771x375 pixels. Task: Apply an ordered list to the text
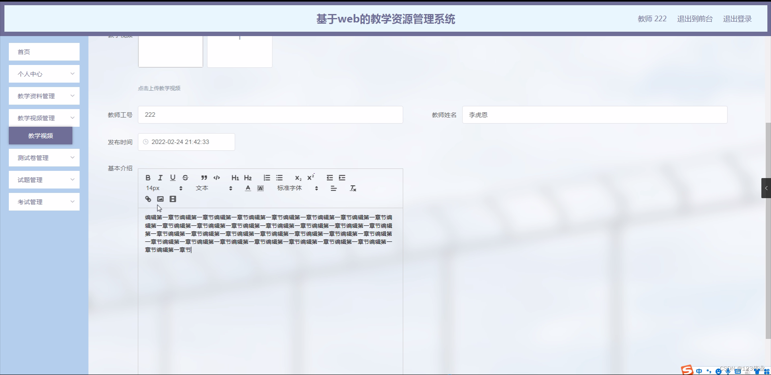(267, 178)
